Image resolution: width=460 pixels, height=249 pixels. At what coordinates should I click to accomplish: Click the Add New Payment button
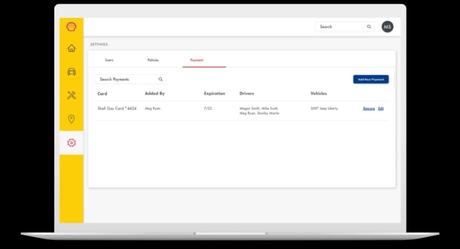point(371,79)
